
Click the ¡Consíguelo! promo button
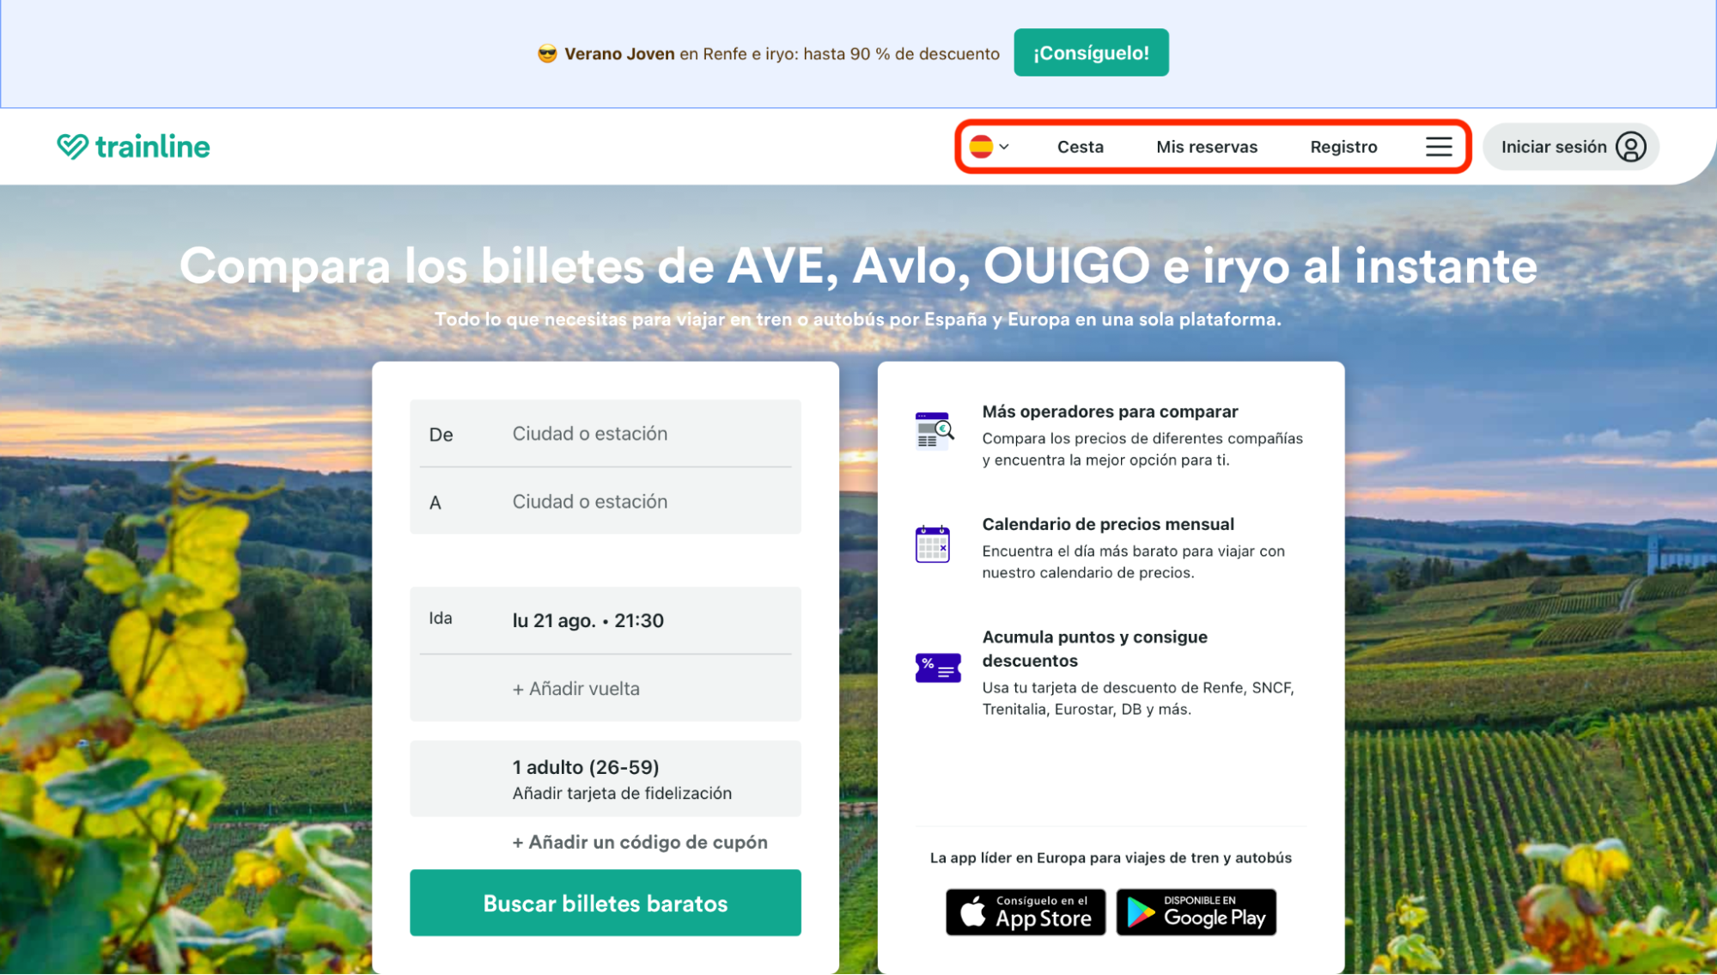1091,53
